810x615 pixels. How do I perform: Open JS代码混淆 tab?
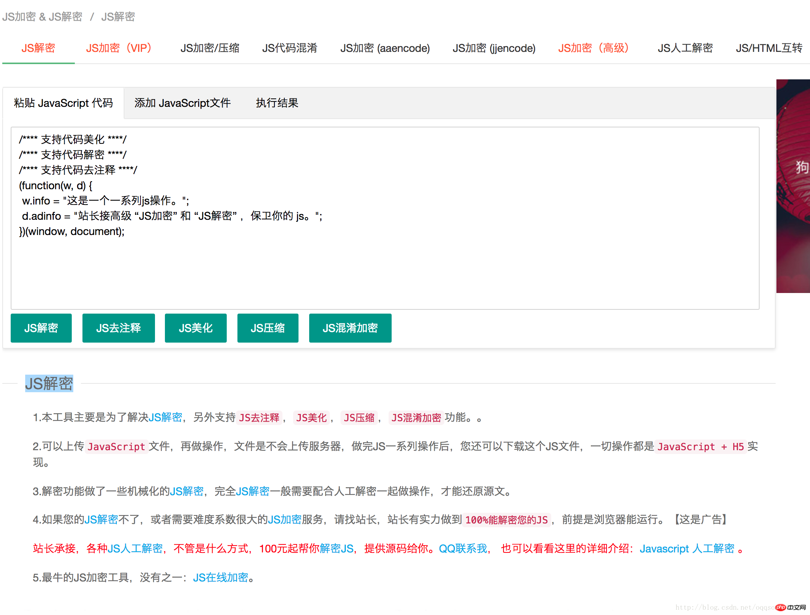click(289, 48)
